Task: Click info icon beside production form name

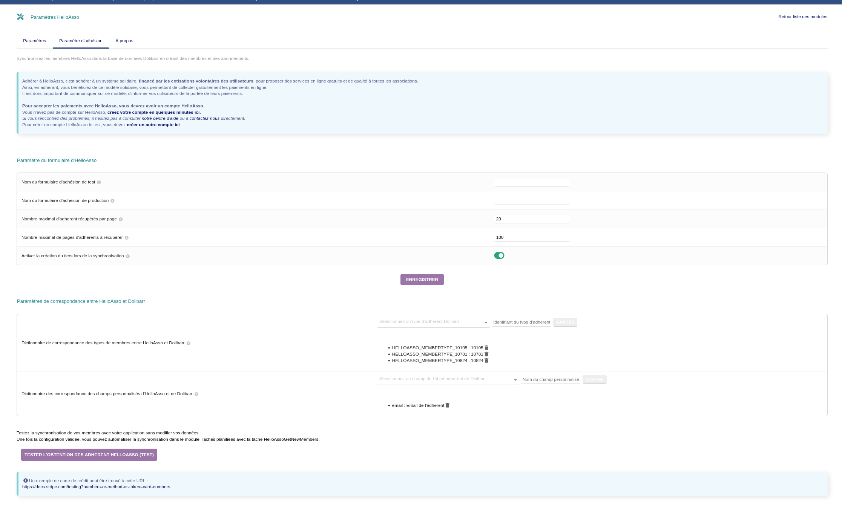Action: 112,201
